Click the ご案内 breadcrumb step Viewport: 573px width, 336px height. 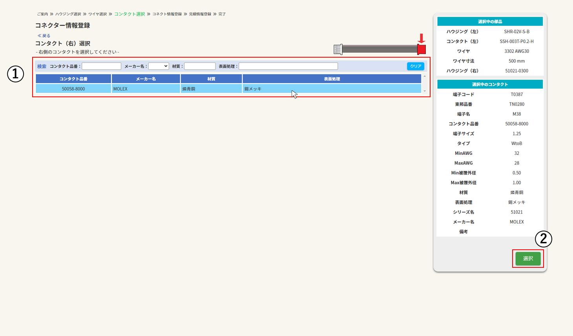coord(42,14)
